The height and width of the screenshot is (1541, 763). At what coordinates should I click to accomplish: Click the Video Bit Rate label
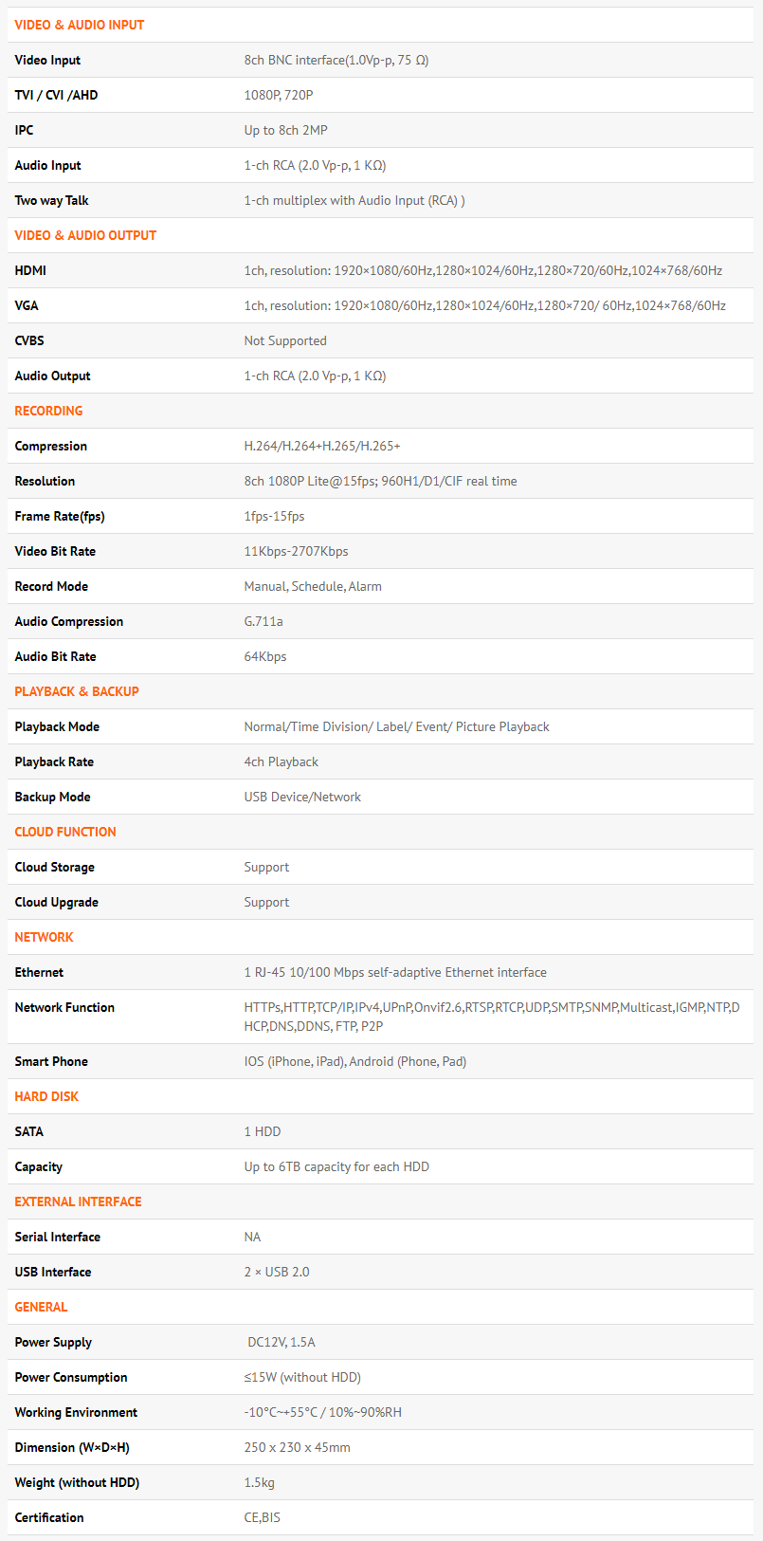55,551
